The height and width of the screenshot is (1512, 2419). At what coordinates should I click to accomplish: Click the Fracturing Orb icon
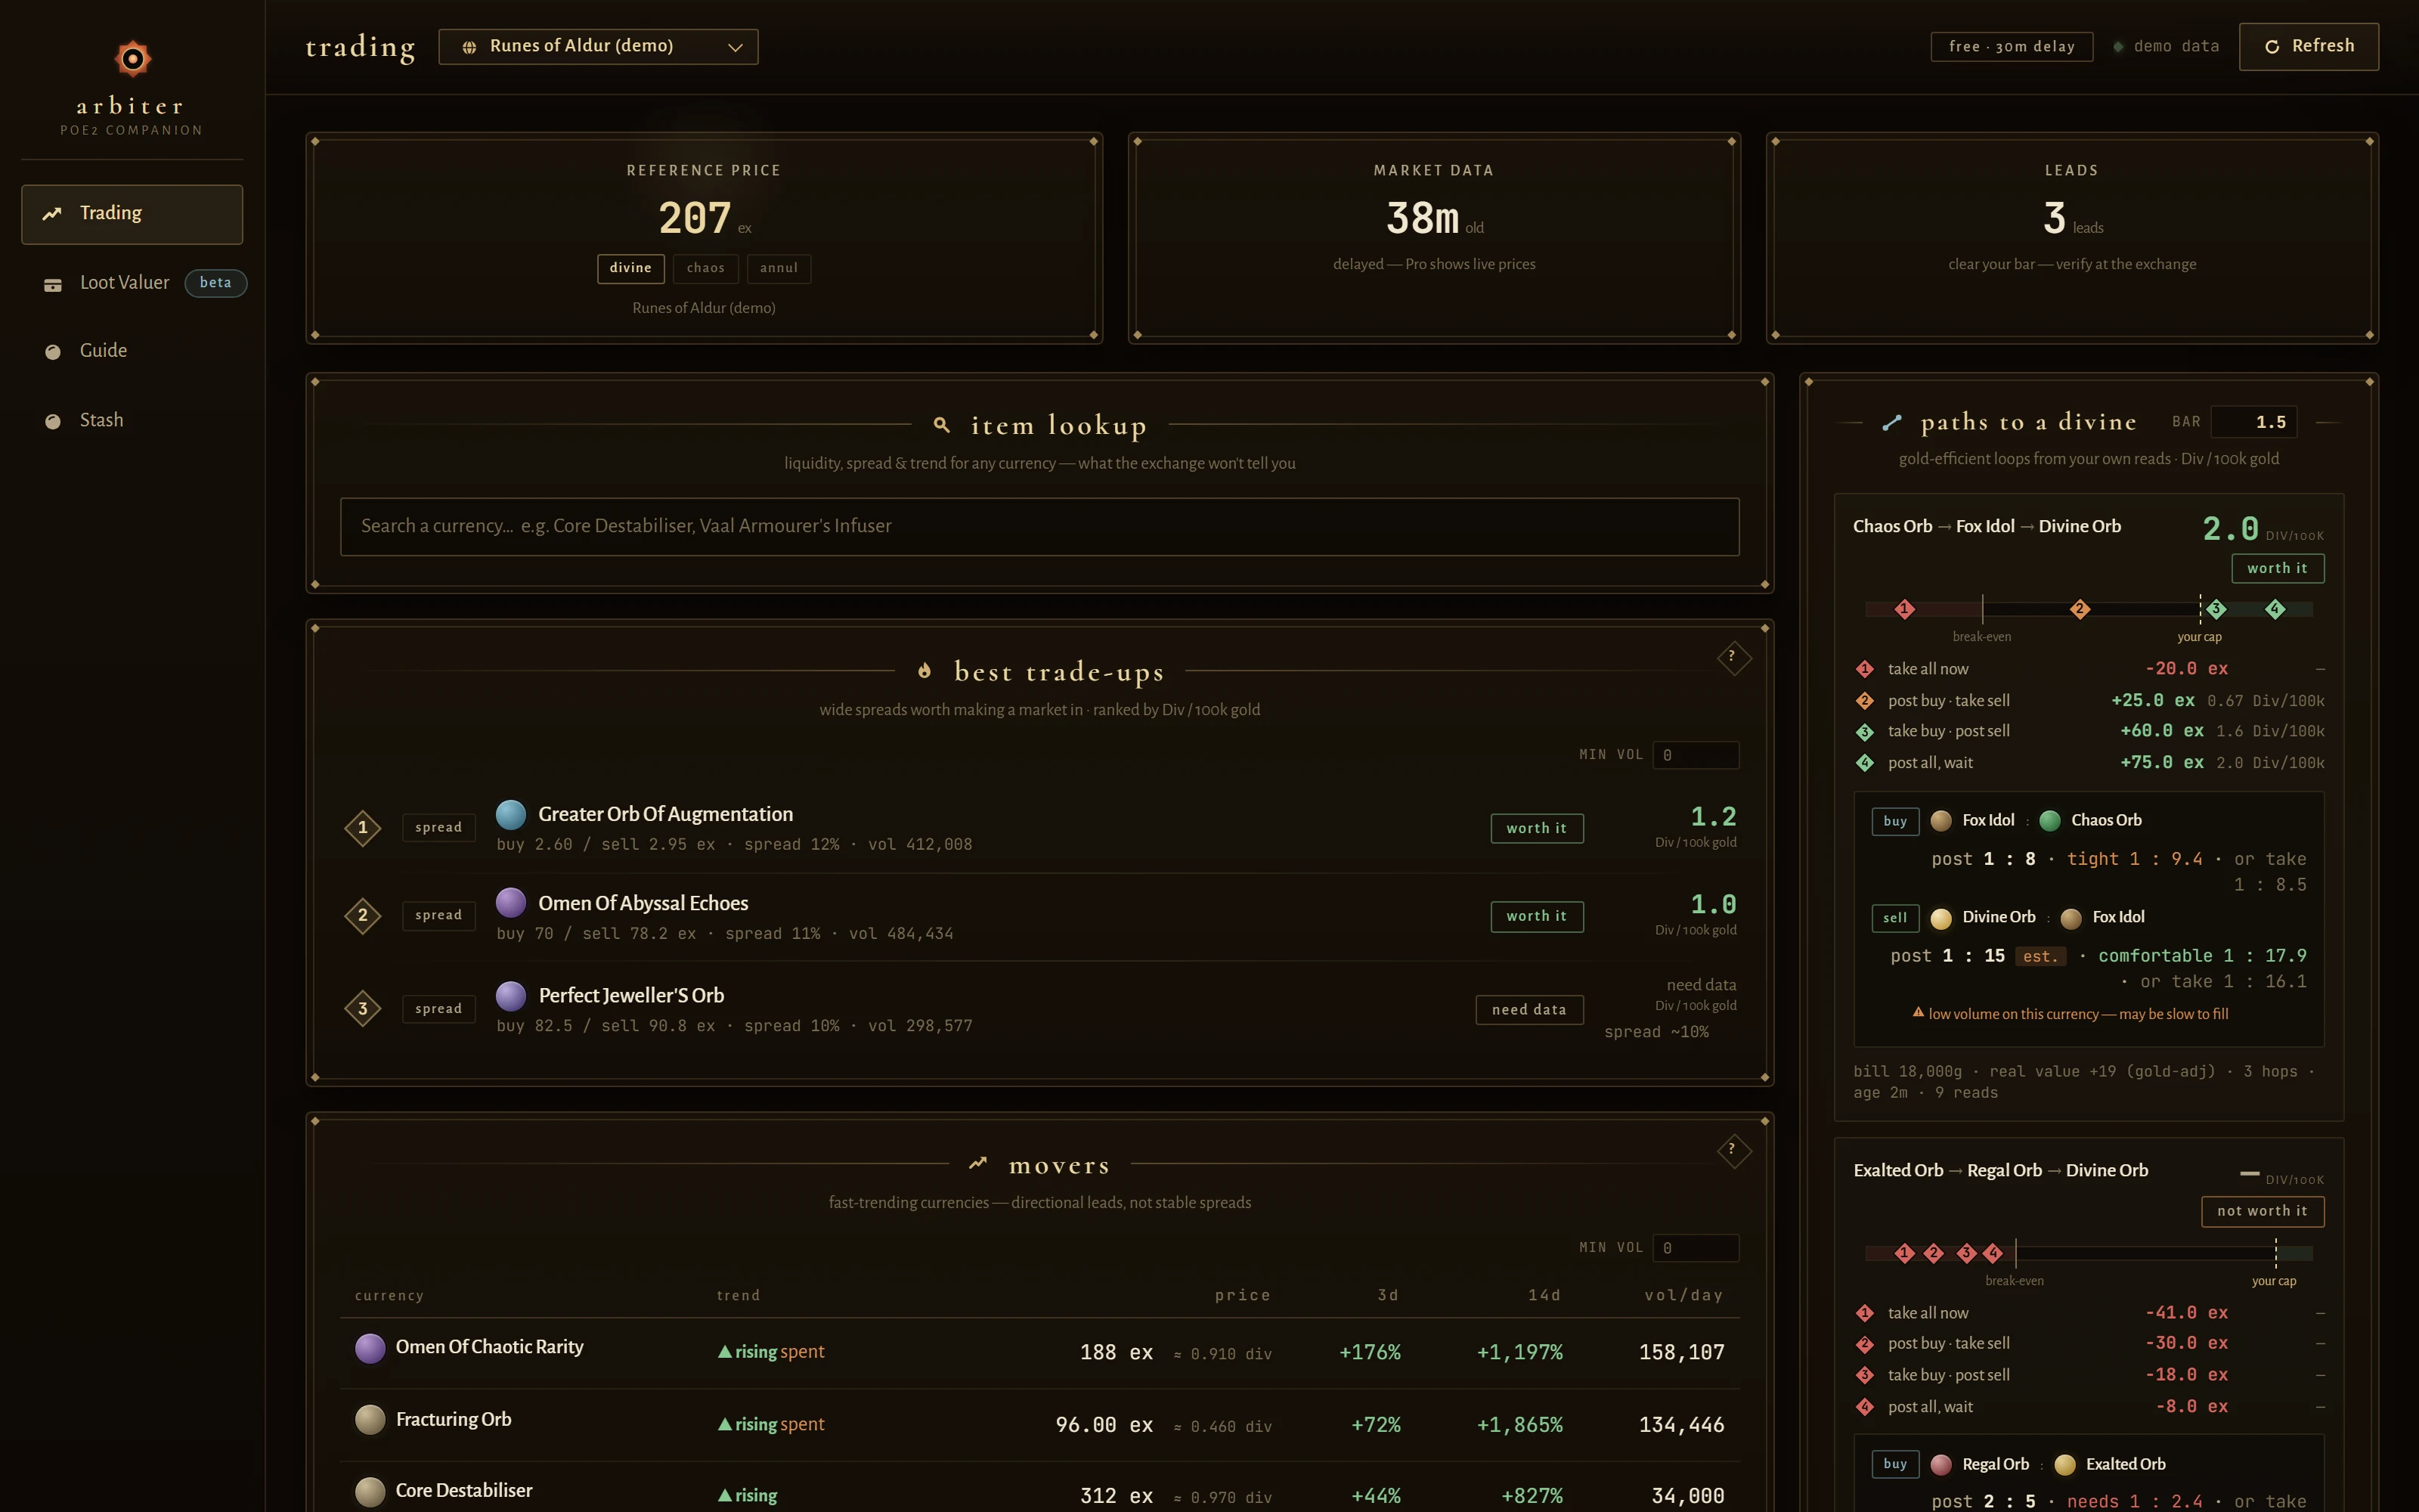tap(370, 1420)
